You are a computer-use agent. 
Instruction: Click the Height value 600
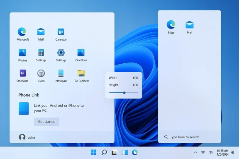pyautogui.click(x=135, y=85)
